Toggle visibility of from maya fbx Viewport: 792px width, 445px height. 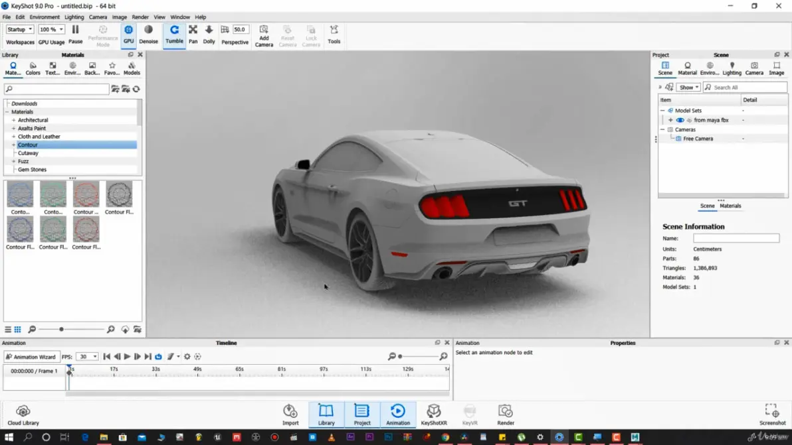coord(680,120)
